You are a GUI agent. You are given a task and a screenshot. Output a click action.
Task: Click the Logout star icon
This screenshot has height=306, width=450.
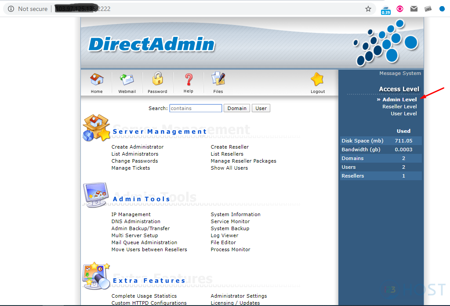tap(317, 79)
